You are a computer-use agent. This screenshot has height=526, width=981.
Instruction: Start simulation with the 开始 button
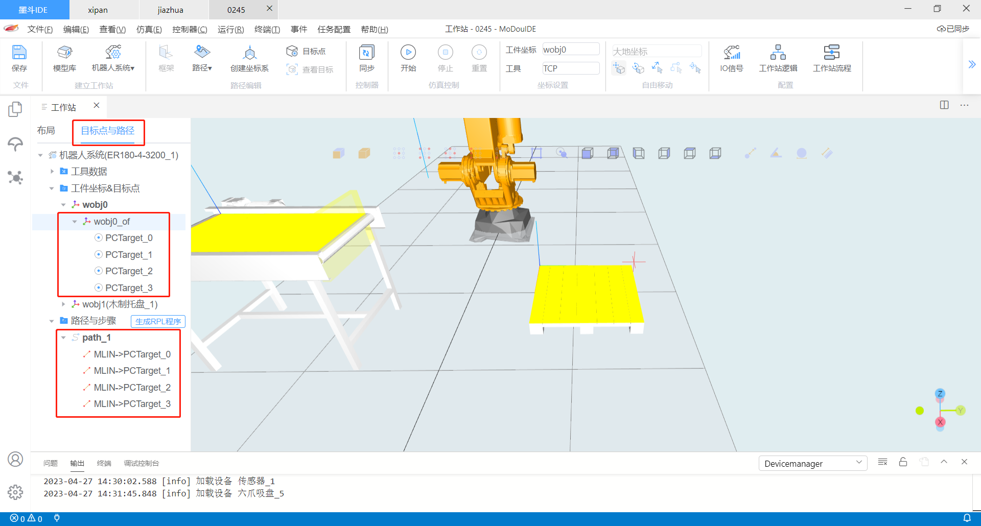coord(408,57)
